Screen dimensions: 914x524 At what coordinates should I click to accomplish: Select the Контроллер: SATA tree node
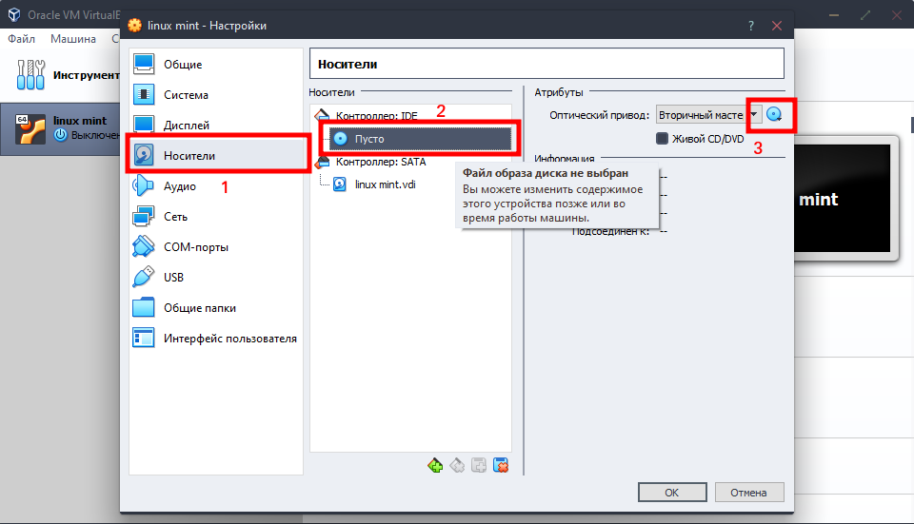coord(380,162)
